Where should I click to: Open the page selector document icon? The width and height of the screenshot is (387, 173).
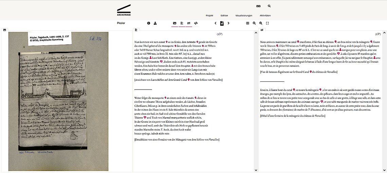(x=222, y=23)
